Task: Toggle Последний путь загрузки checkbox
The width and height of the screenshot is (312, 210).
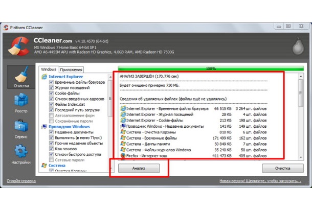Action: coord(51,110)
